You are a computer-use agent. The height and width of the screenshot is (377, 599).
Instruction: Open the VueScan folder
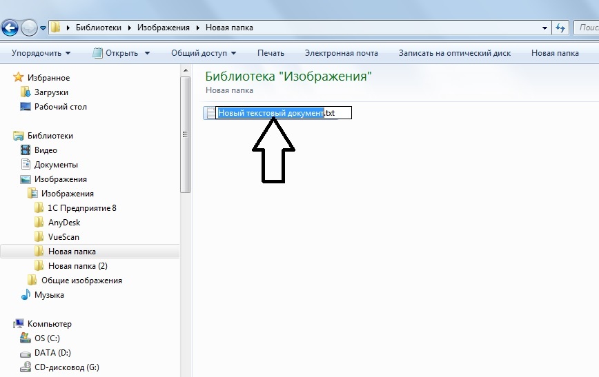pyautogui.click(x=63, y=237)
